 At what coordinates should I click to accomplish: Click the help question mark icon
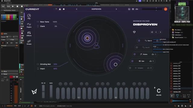click(x=56, y=9)
